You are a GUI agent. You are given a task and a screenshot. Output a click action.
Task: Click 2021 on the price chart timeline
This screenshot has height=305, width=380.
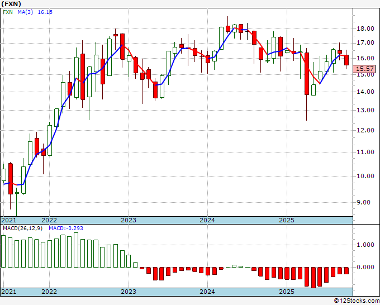click(x=9, y=220)
